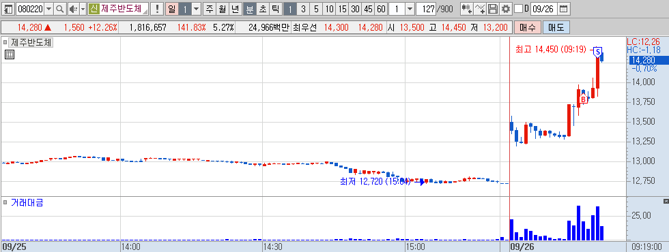Open the candlestick chart add icon

click(x=467, y=8)
